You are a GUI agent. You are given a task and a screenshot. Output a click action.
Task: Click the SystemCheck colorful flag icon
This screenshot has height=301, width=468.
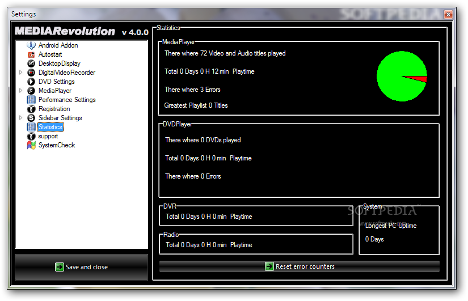(31, 145)
